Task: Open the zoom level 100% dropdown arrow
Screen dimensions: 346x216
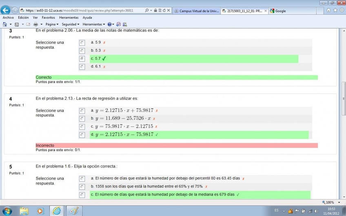Action: 339,202
